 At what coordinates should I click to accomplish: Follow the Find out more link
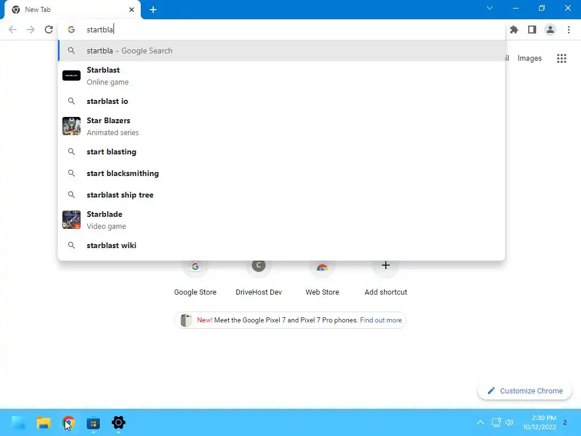point(381,320)
